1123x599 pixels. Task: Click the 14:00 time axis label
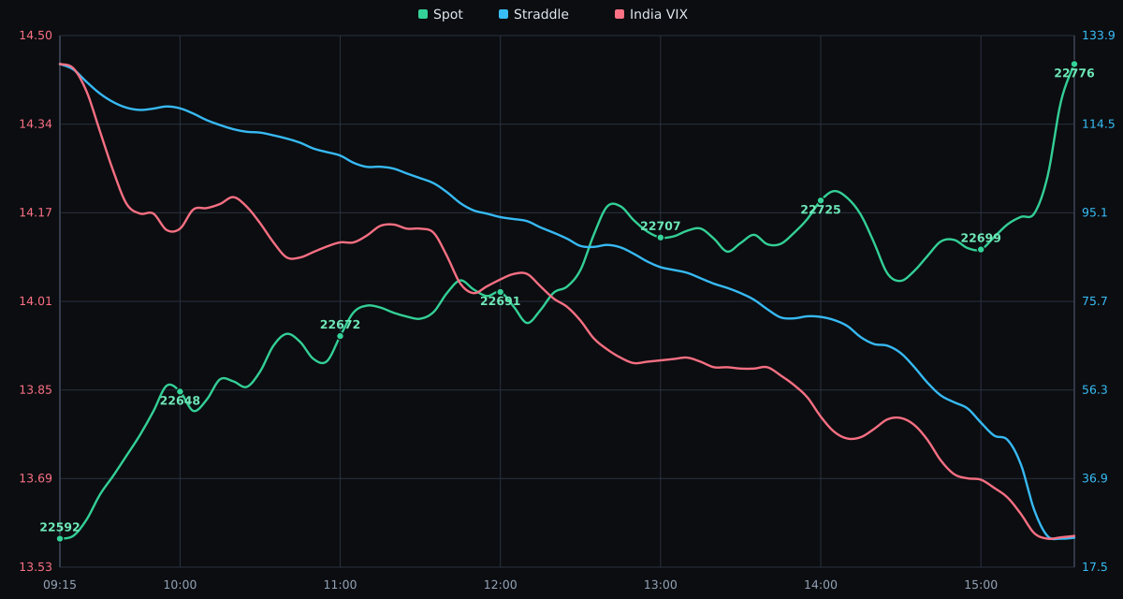pos(821,585)
